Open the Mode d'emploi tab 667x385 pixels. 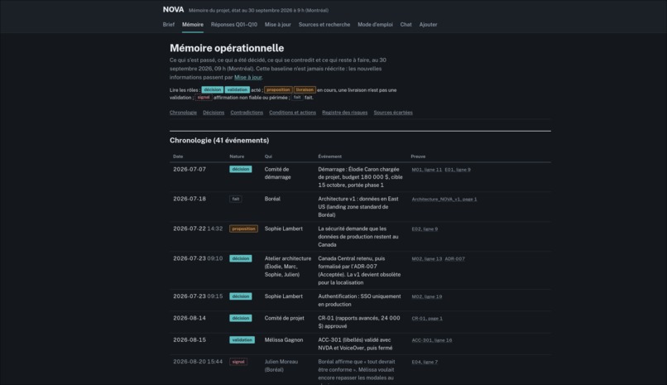[x=375, y=25]
